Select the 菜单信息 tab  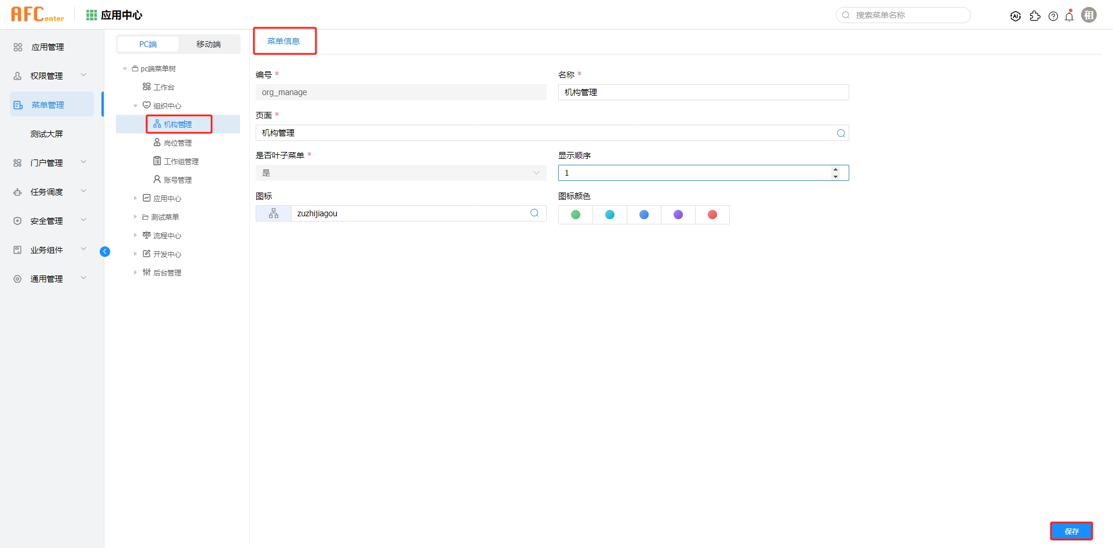tap(284, 41)
